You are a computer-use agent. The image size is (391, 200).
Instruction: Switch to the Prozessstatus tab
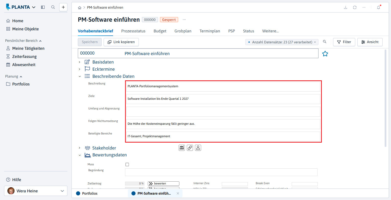[x=133, y=31]
